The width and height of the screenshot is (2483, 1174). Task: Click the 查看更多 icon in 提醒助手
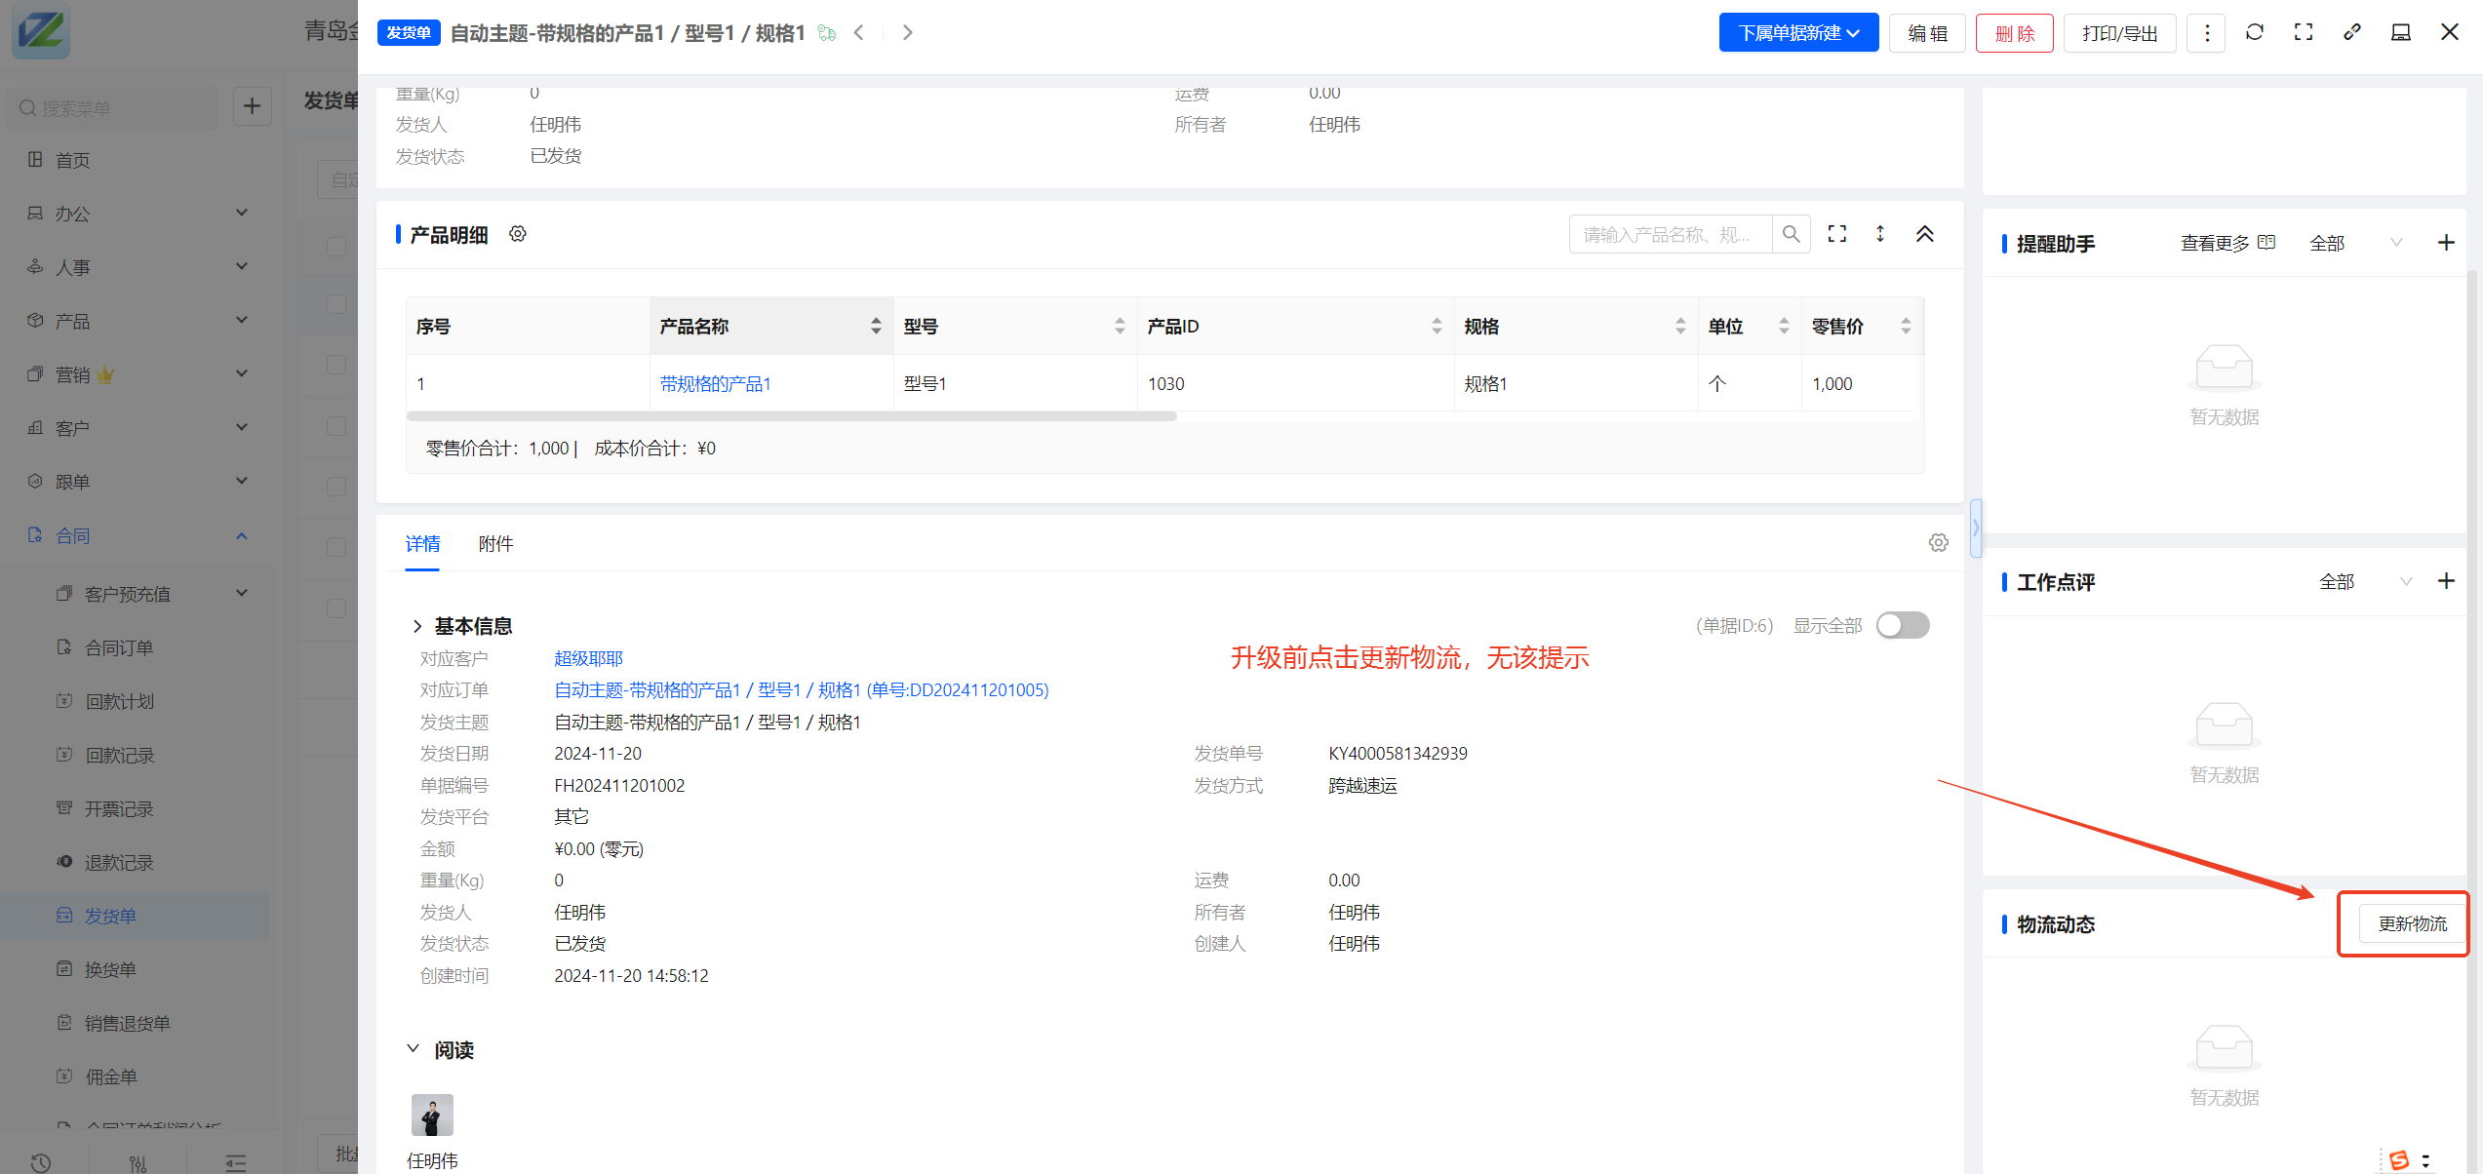[2266, 243]
